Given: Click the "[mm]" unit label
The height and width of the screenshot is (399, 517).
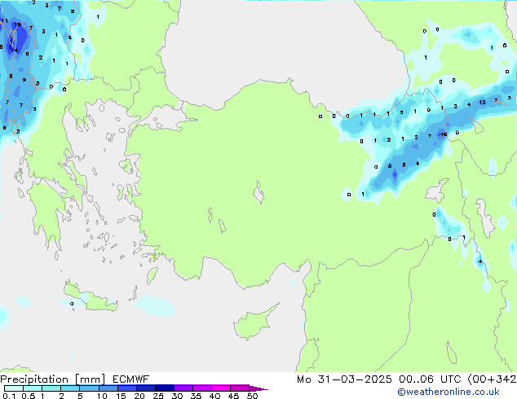Looking at the screenshot, I should tap(91, 379).
